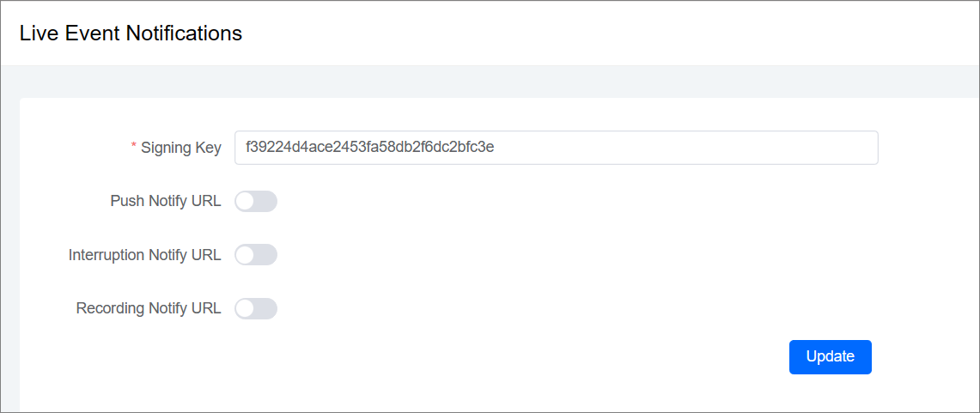Screen dimensions: 980x413
Task: Select the Interruption Notify URL label text
Action: point(144,255)
